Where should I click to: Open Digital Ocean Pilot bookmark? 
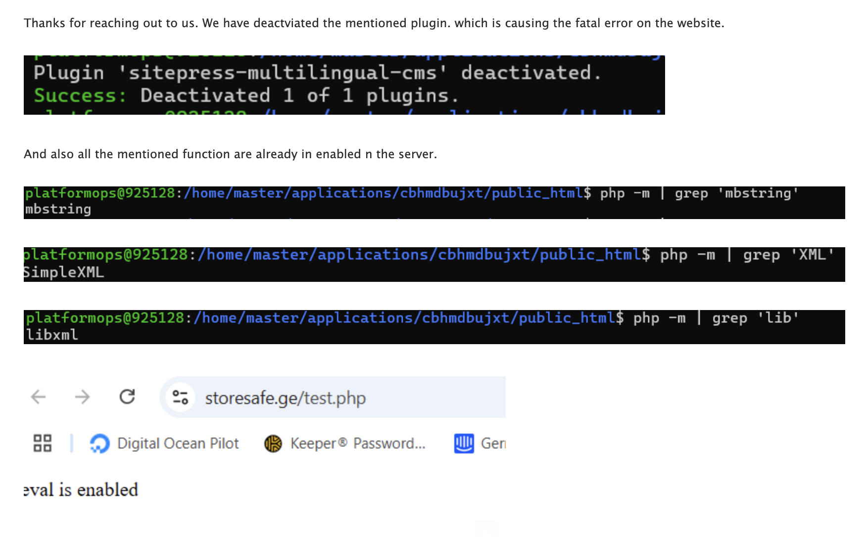164,444
